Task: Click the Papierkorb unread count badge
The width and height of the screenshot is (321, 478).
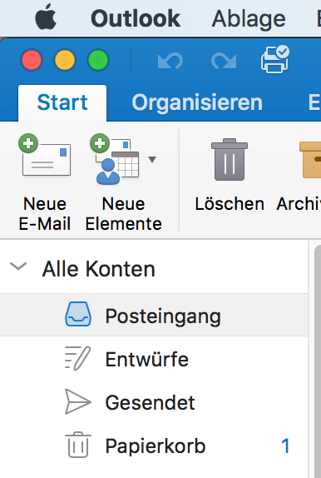Action: click(285, 446)
